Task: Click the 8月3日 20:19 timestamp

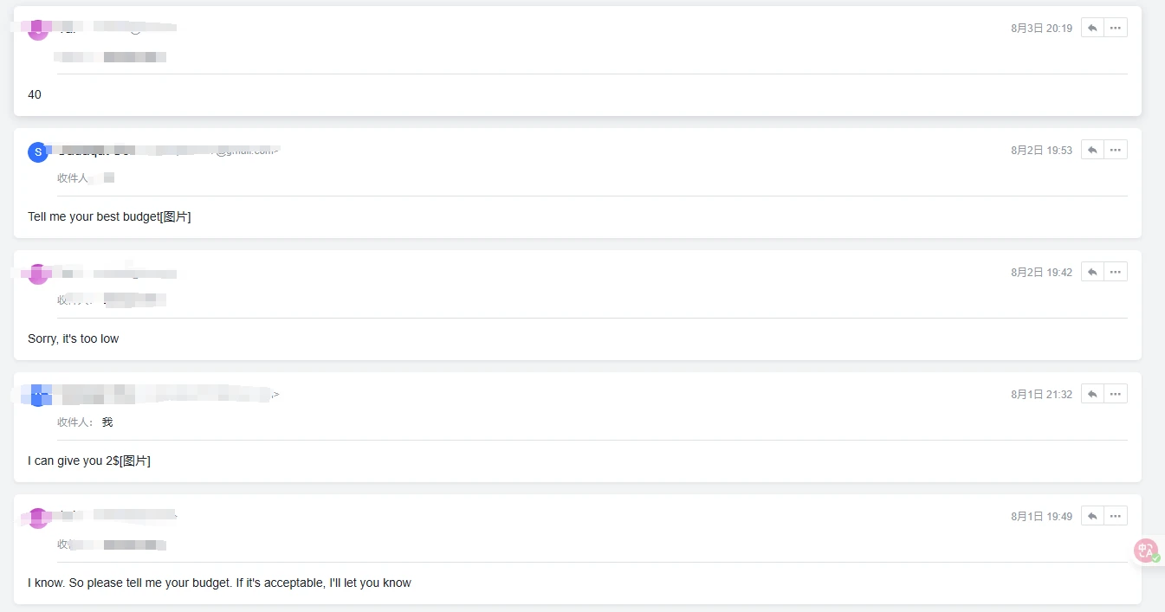Action: [1041, 29]
